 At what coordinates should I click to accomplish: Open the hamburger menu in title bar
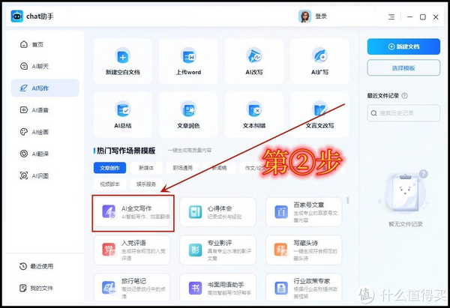point(393,16)
